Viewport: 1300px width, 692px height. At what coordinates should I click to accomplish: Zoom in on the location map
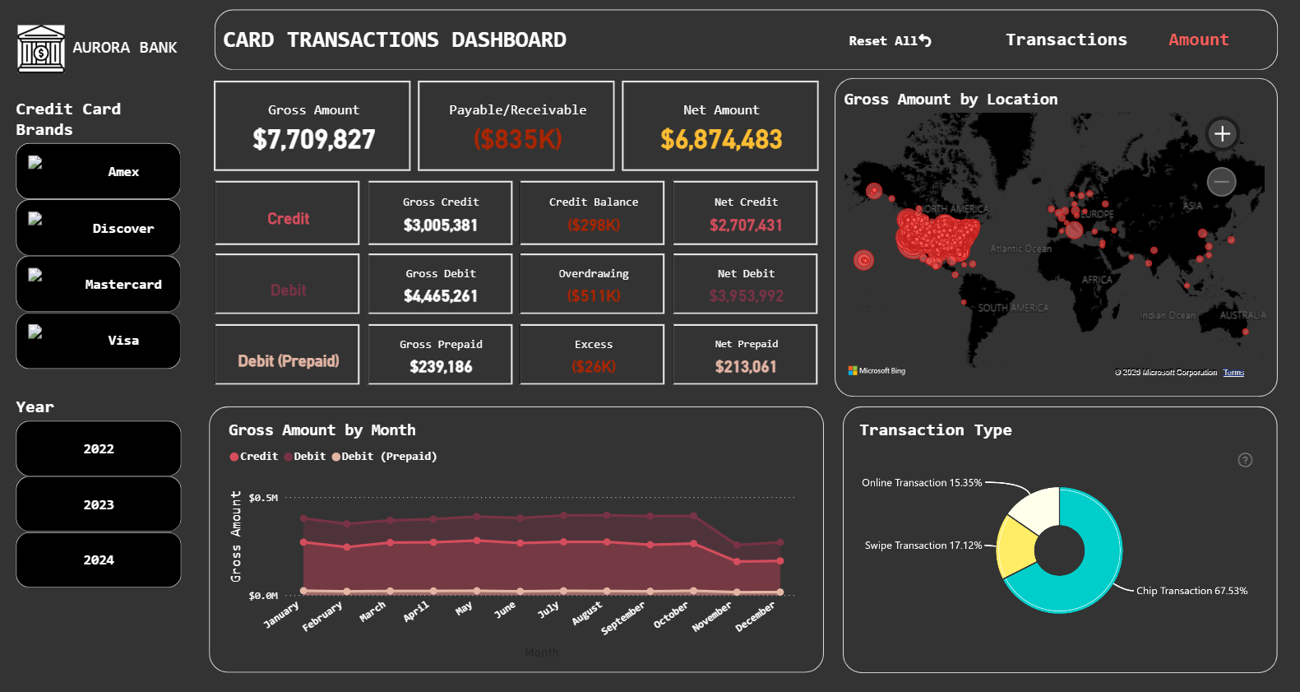click(1222, 134)
